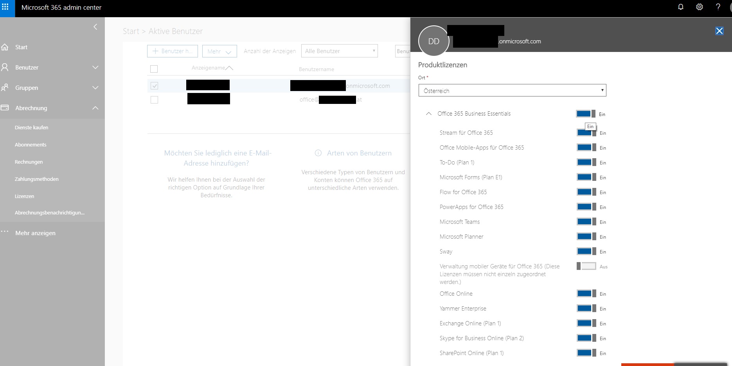Open the notifications bell icon
The width and height of the screenshot is (732, 366).
click(x=681, y=7)
